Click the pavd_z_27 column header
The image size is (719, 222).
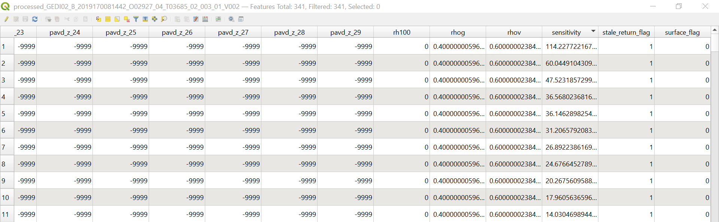pyautogui.click(x=233, y=32)
